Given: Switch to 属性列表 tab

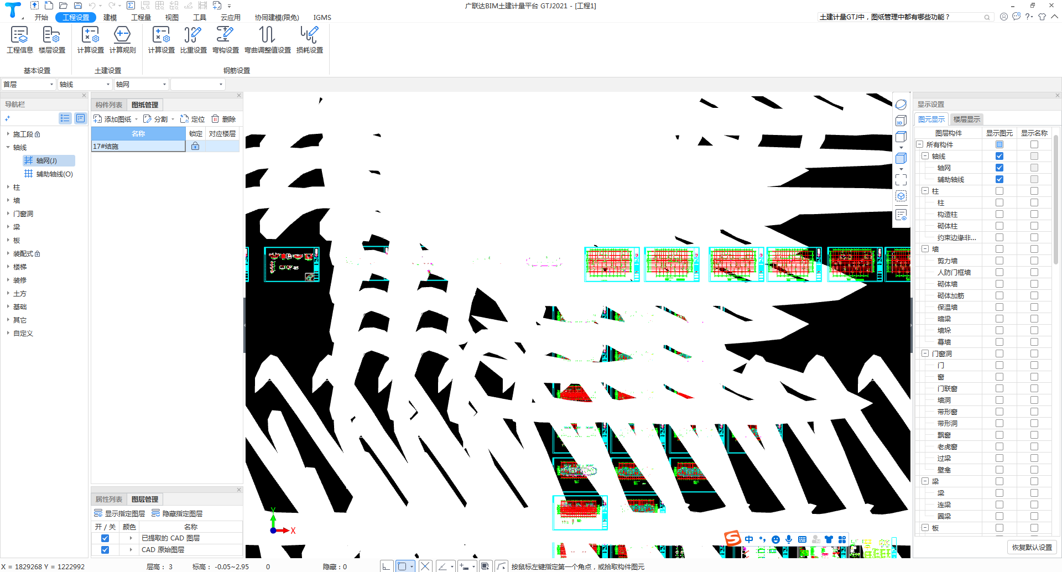Looking at the screenshot, I should coord(108,499).
